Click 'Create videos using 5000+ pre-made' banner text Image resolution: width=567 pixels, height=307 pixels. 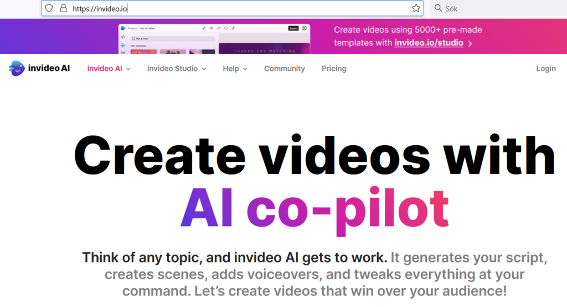click(408, 30)
